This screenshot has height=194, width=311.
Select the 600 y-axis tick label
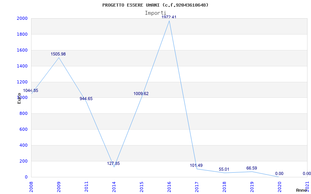(x=23, y=130)
